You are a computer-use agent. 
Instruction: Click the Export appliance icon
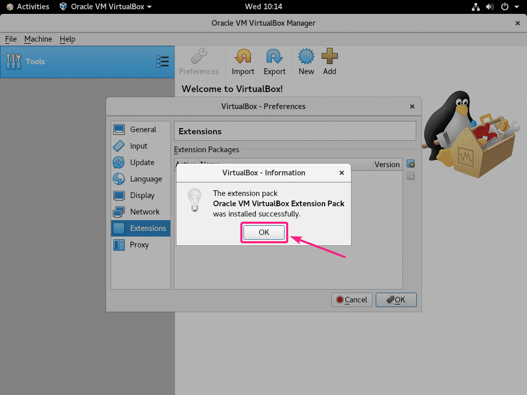(274, 56)
